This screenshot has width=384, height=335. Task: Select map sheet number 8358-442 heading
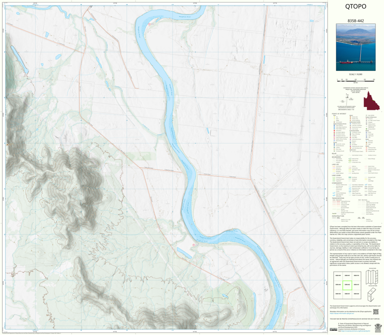(x=355, y=21)
